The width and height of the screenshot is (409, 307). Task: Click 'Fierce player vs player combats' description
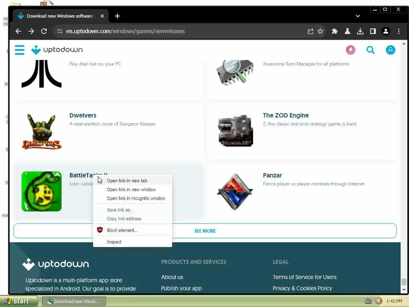pyautogui.click(x=314, y=184)
